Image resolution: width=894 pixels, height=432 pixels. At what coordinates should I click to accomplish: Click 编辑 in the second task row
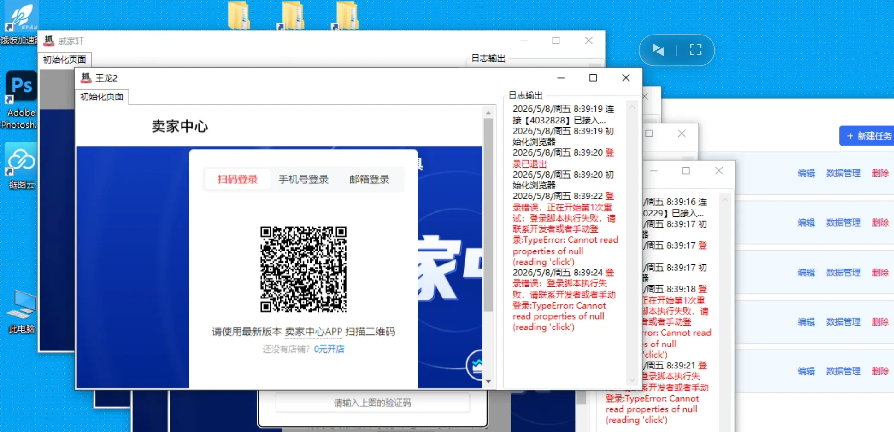806,222
